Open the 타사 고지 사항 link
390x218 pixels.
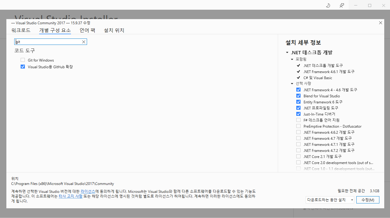point(70,196)
